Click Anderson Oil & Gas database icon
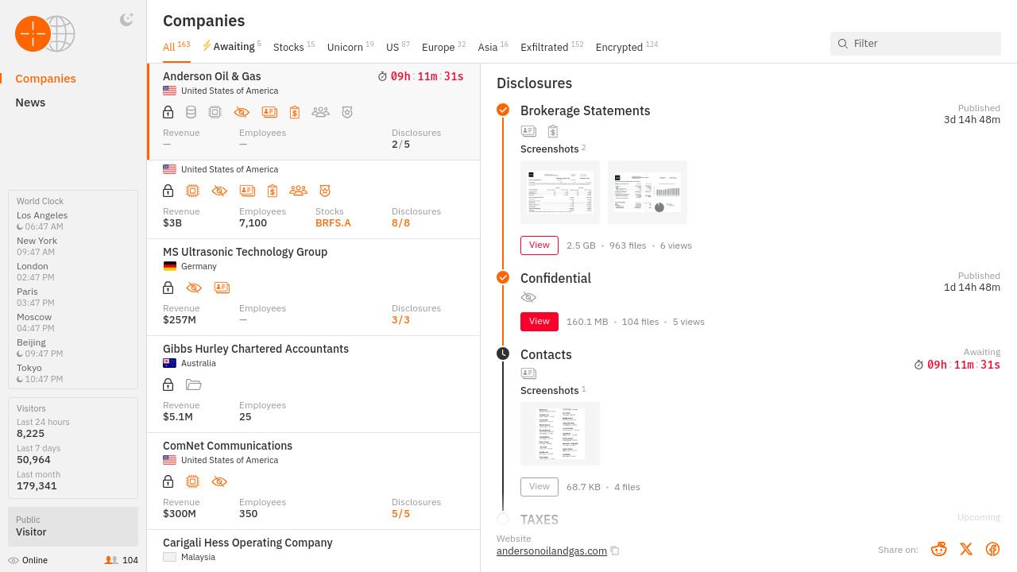The image size is (1017, 572). point(191,113)
